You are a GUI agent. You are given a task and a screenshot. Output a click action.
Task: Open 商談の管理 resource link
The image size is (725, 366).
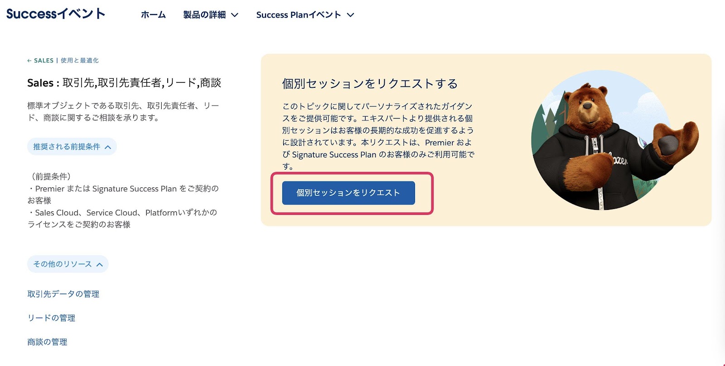[x=47, y=342]
